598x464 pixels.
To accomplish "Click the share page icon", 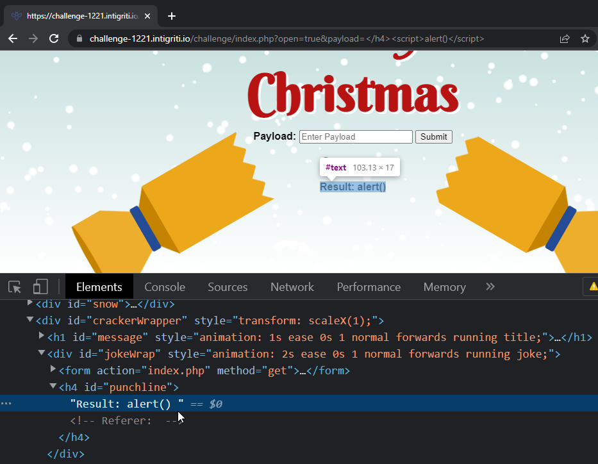I will (565, 38).
